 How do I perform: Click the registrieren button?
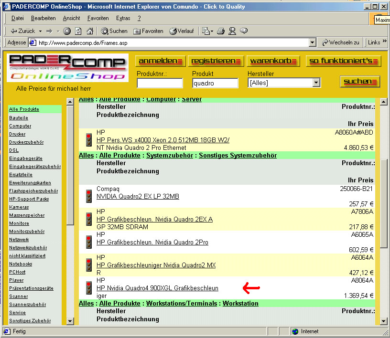[x=216, y=61]
